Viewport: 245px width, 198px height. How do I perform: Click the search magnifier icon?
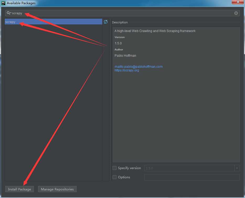coord(9,13)
